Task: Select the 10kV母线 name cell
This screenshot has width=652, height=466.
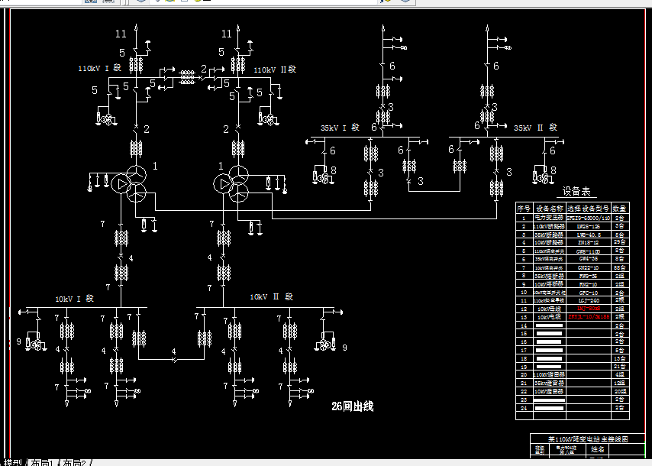Action: 549,309
